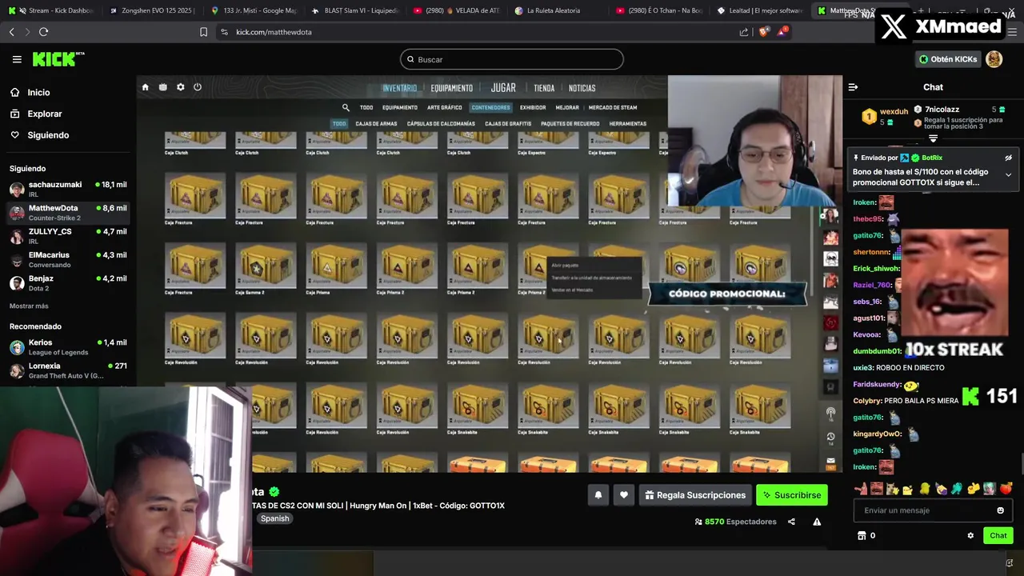Collapse the chat panel with arrow icon
This screenshot has width=1024, height=576.
tap(853, 87)
